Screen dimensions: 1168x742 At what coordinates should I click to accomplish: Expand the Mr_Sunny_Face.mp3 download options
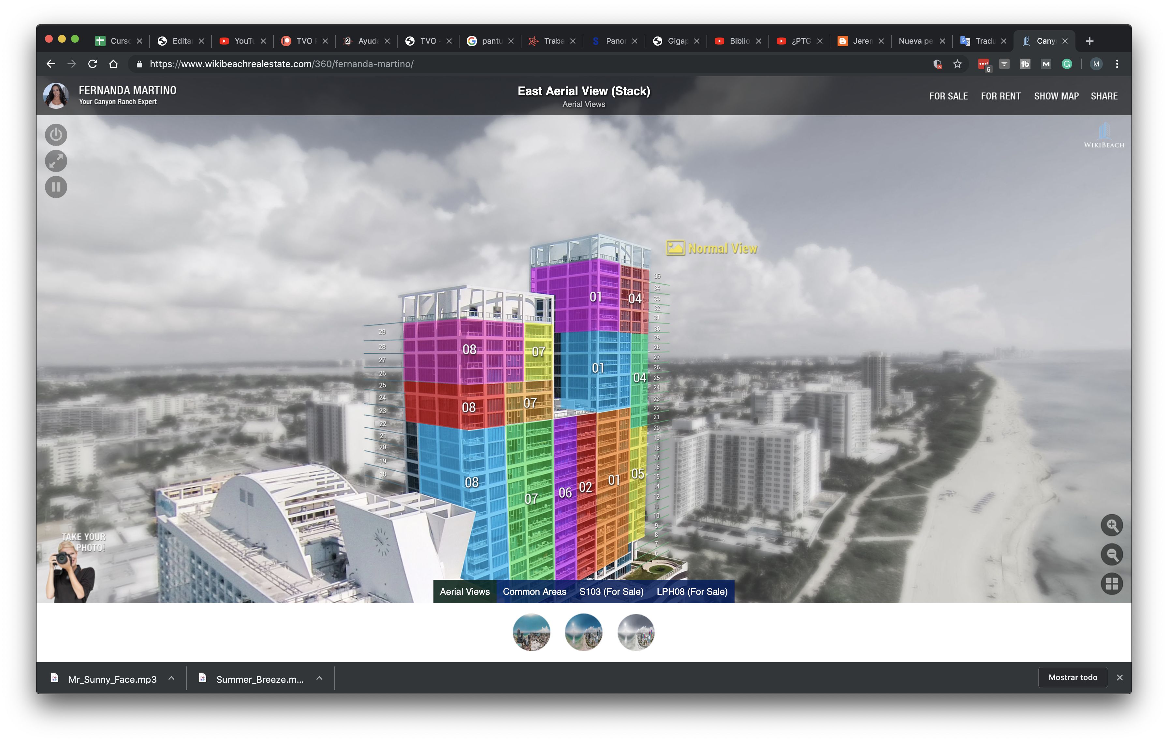coord(172,678)
